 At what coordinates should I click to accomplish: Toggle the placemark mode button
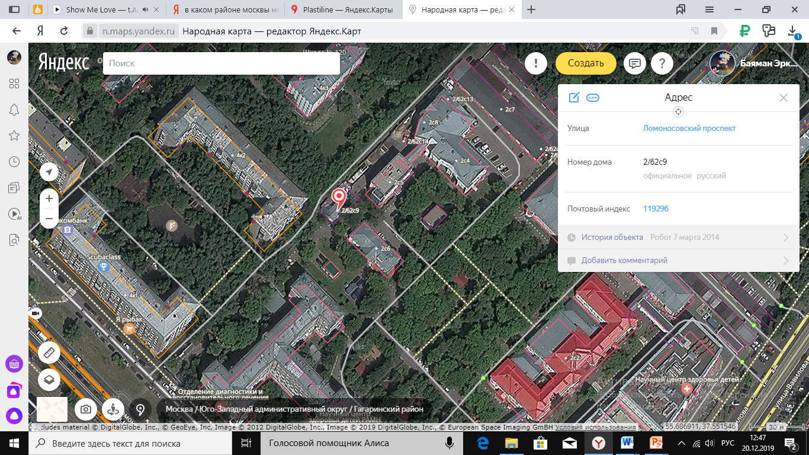point(140,409)
